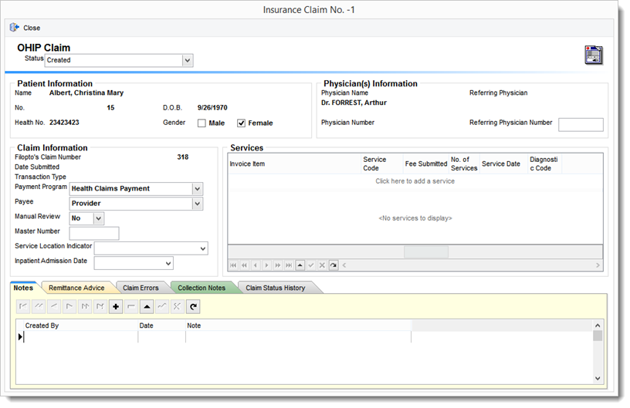The height and width of the screenshot is (408, 630).
Task: Delete note using minus button in Notes toolbar
Action: click(x=131, y=306)
